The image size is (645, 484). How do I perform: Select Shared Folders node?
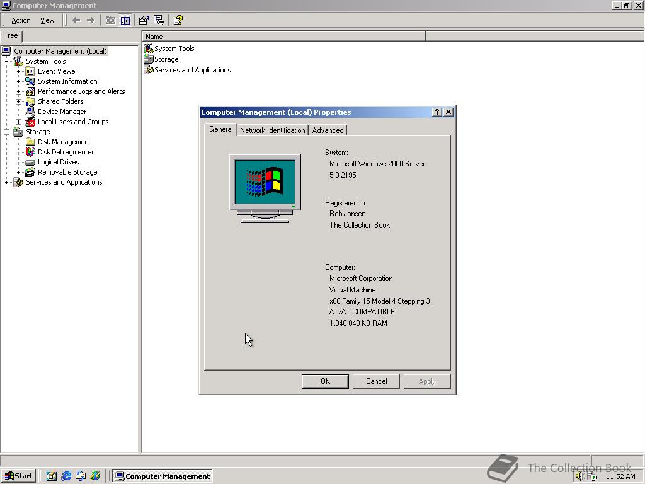[x=60, y=101]
